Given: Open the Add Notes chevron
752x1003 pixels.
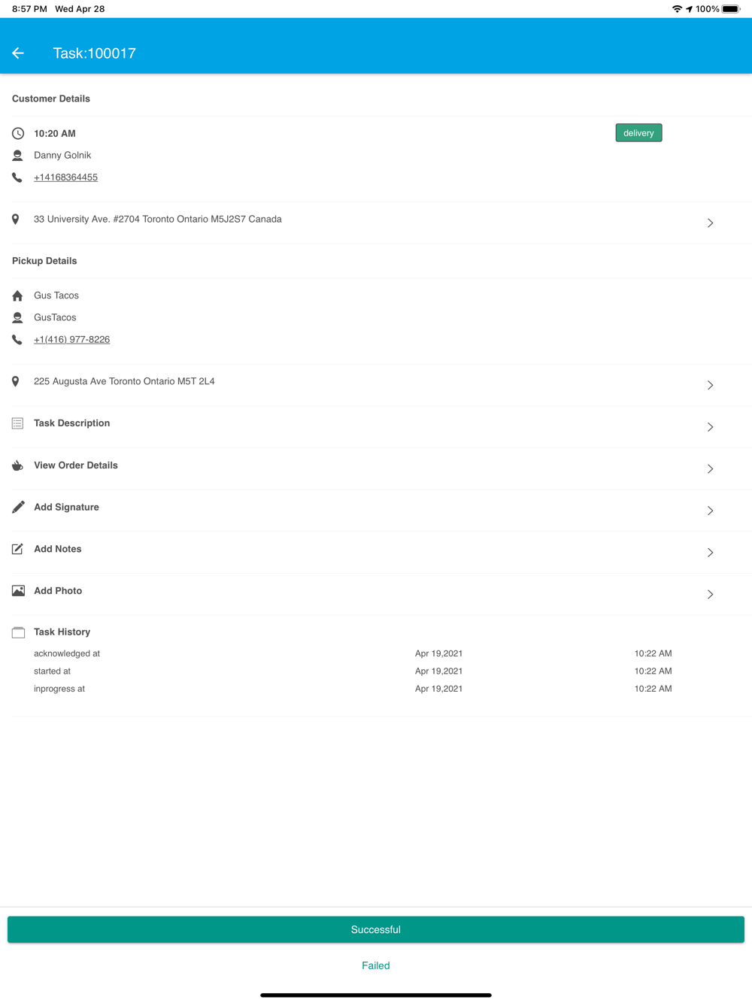Looking at the screenshot, I should (x=710, y=553).
